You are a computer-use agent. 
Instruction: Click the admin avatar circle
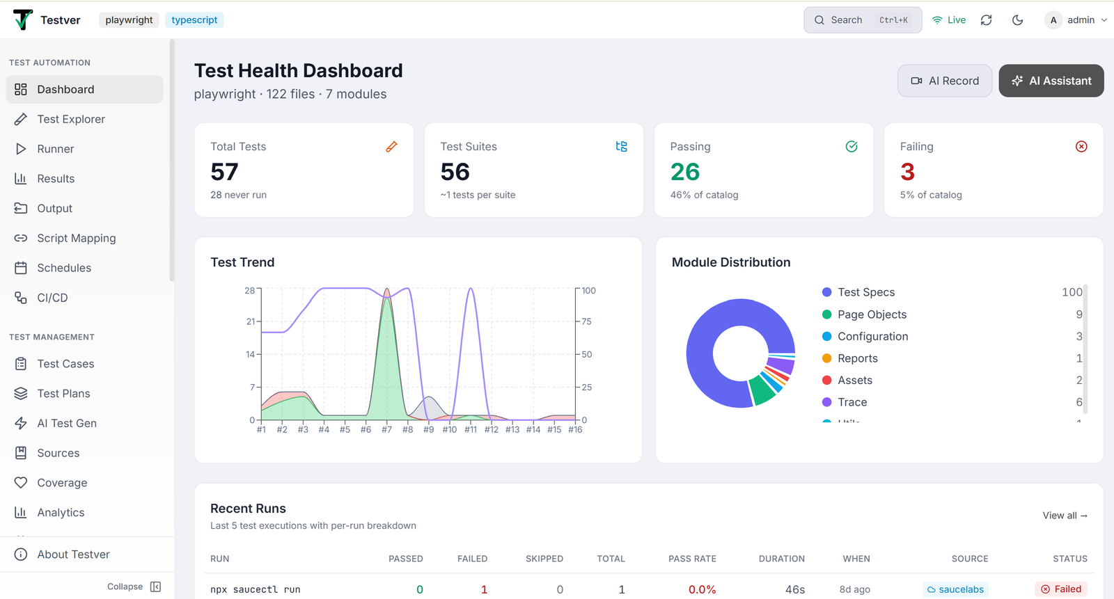point(1053,20)
